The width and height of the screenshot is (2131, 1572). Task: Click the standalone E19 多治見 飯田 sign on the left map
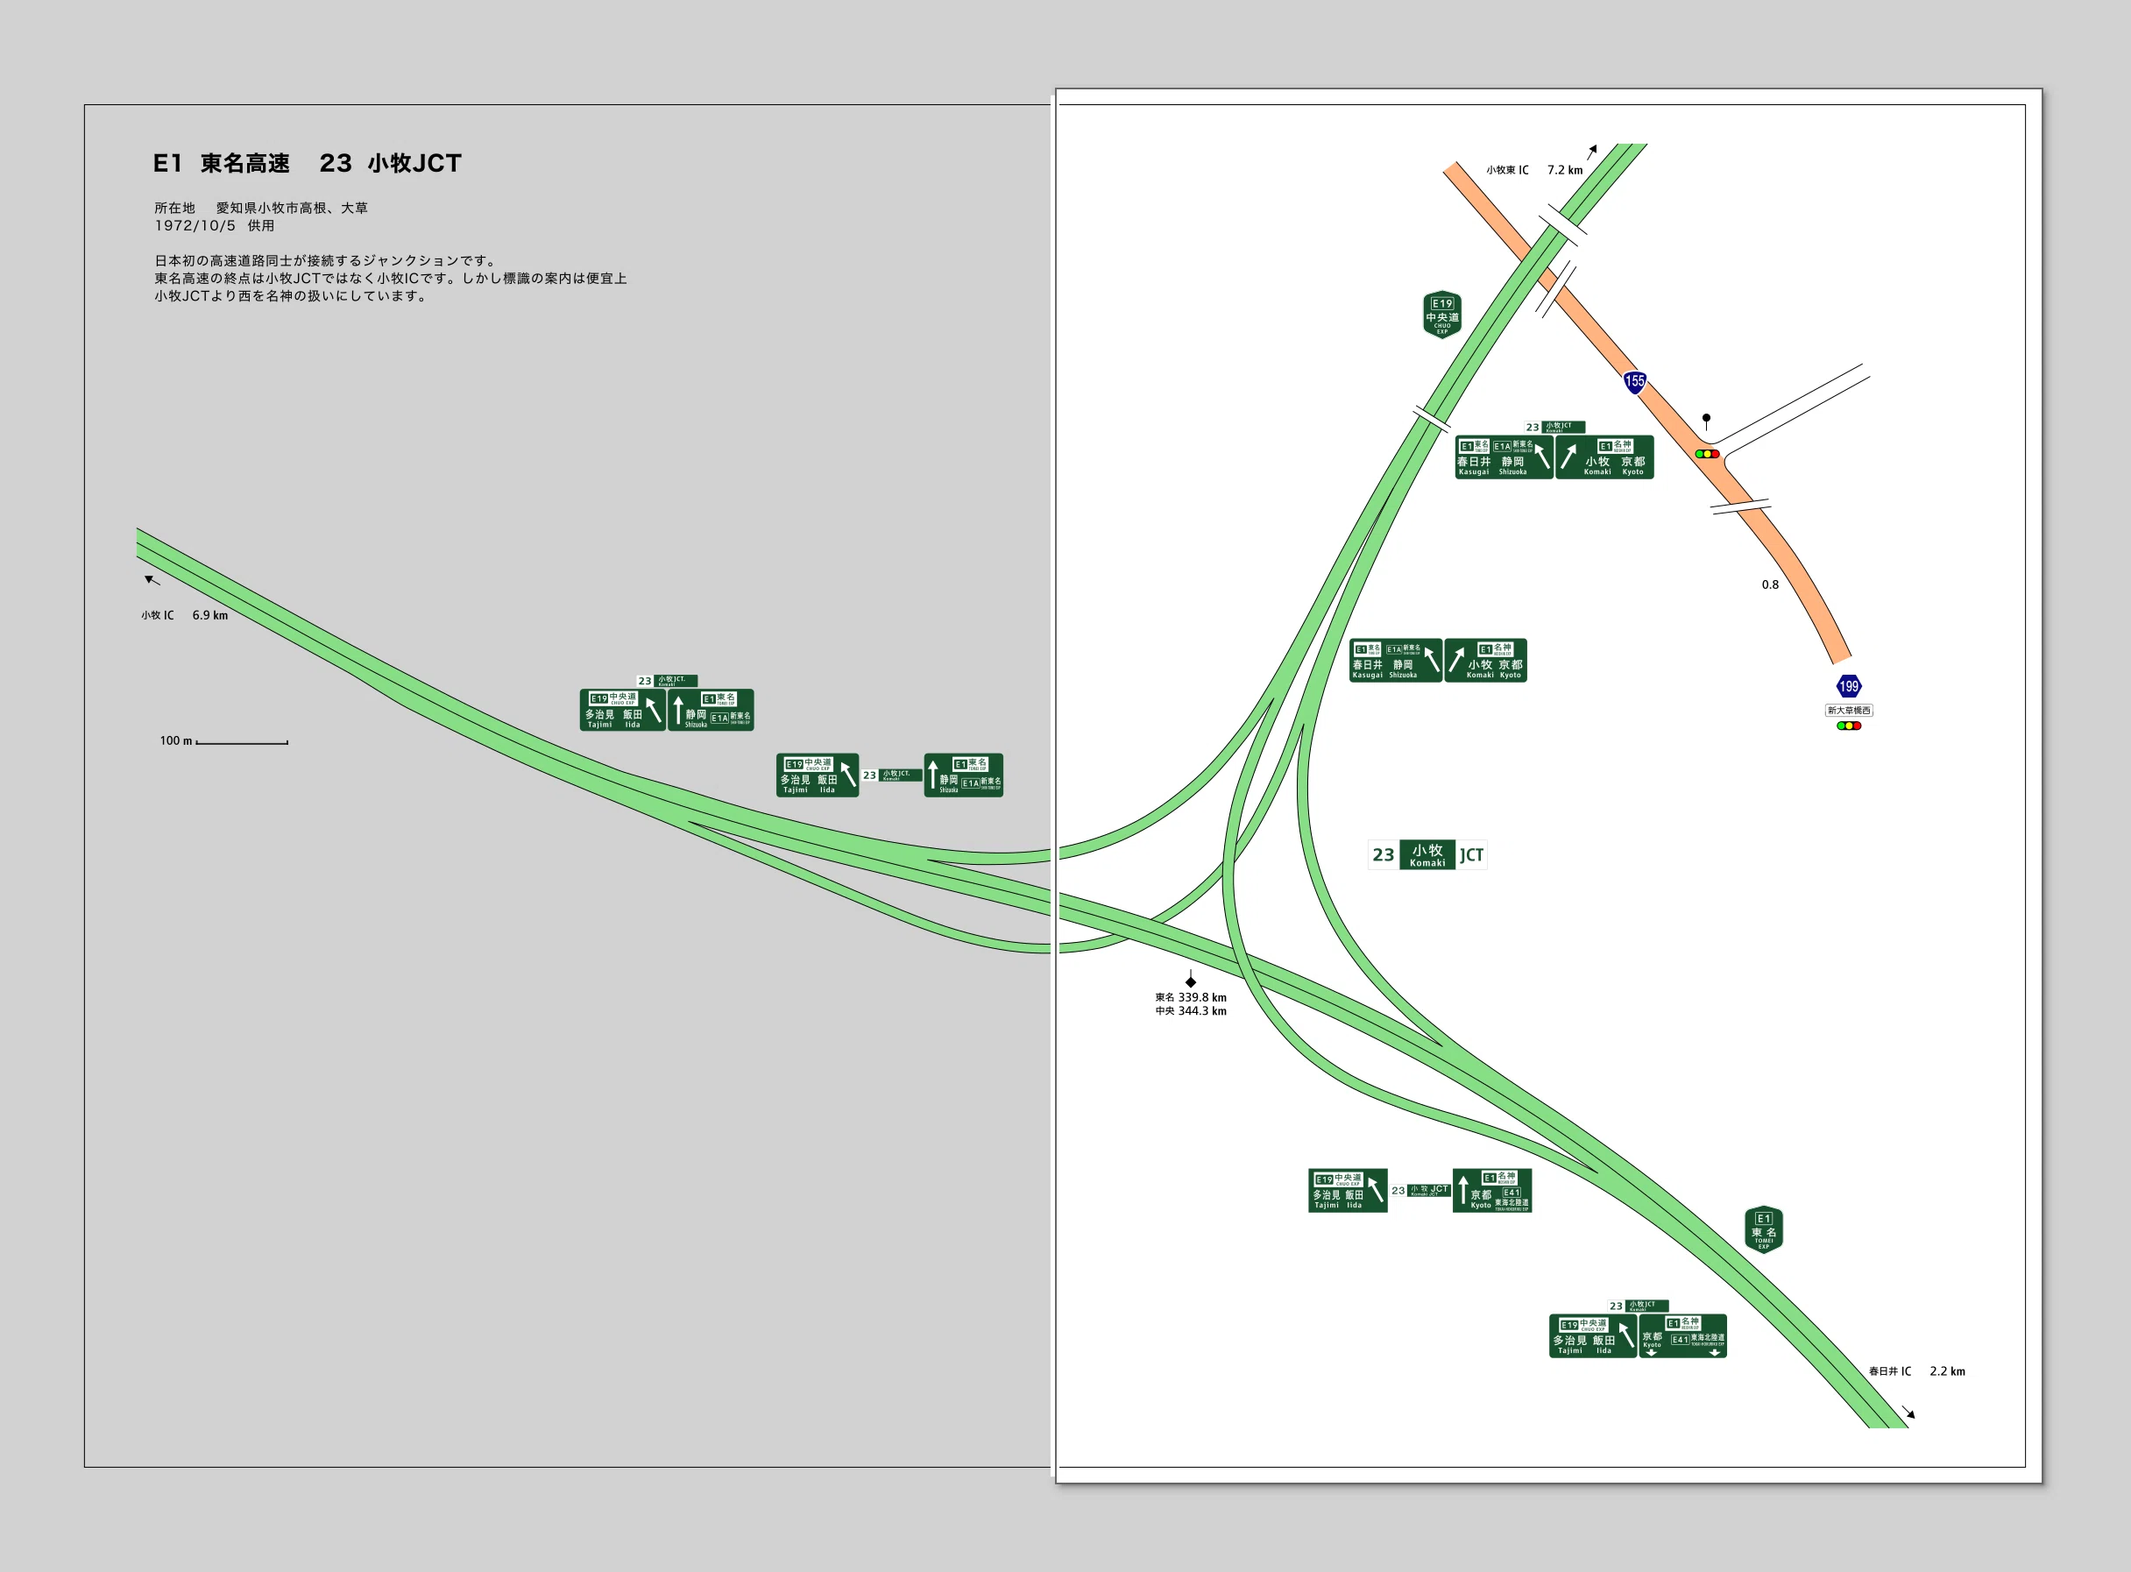818,775
